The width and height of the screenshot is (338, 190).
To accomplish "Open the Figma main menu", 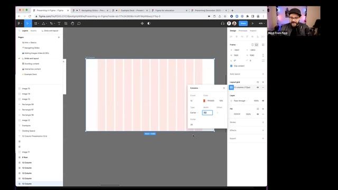I will click(x=20, y=23).
